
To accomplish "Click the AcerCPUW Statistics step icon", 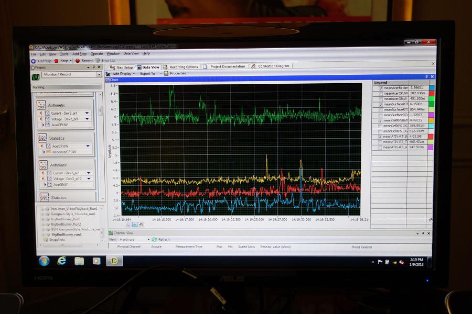I will pos(44,138).
